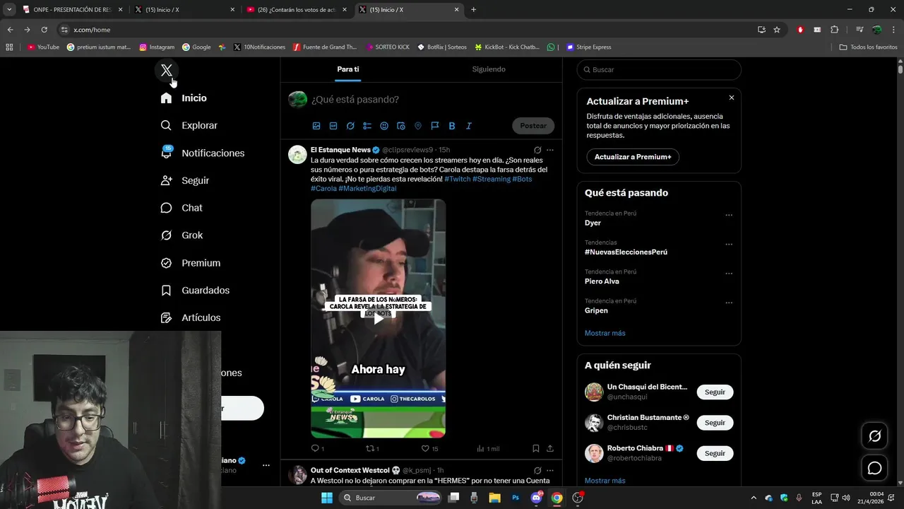Open Artículos from the sidebar
The height and width of the screenshot is (509, 904).
click(x=190, y=318)
